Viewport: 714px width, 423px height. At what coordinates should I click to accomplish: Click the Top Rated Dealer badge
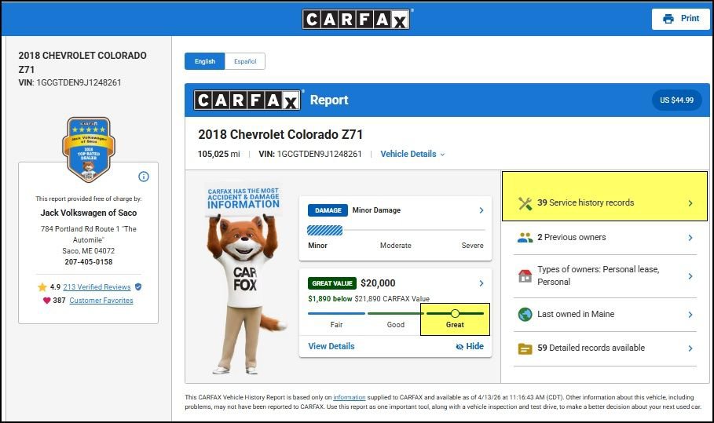point(88,149)
